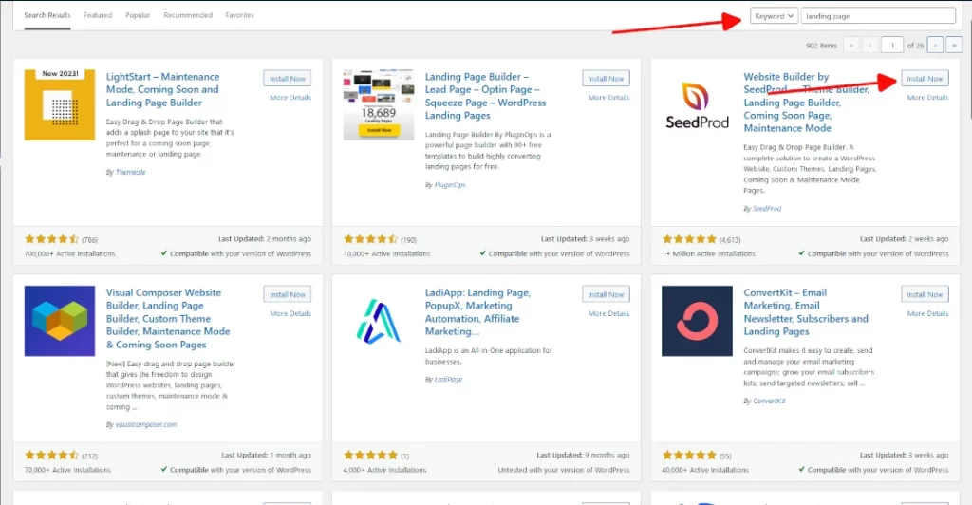Screen dimensions: 972x505
Task: Open More Details for LightStart
Action: 290,97
